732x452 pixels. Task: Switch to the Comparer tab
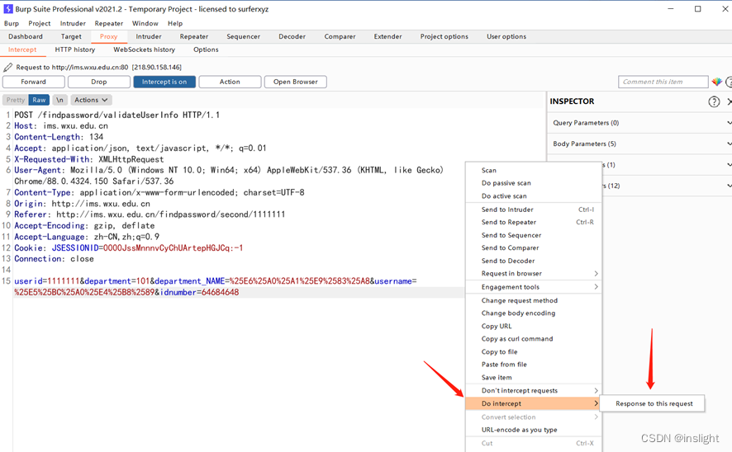[x=340, y=36]
